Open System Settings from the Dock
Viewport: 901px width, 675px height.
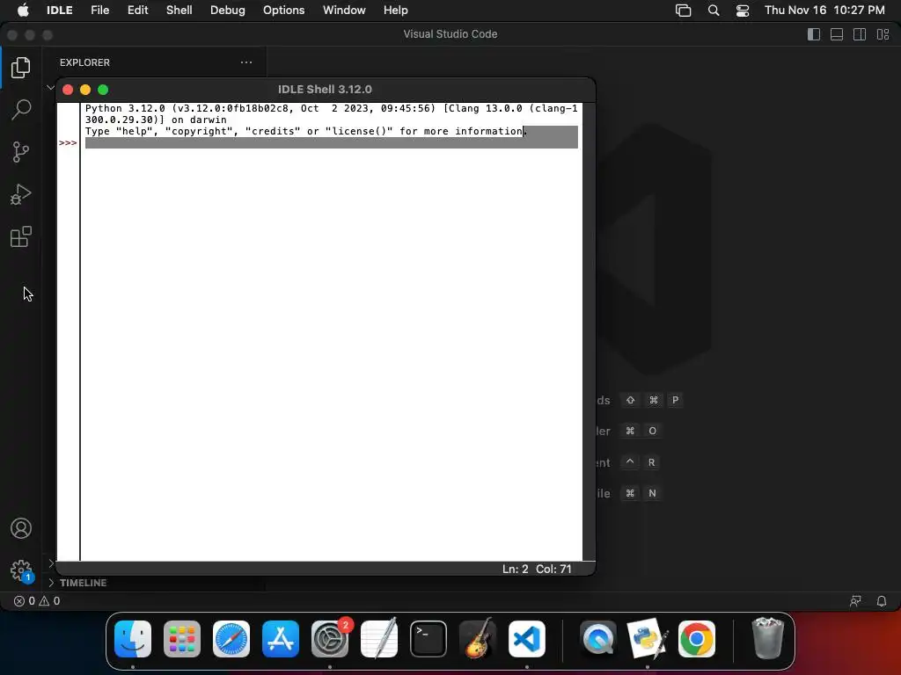(x=330, y=639)
